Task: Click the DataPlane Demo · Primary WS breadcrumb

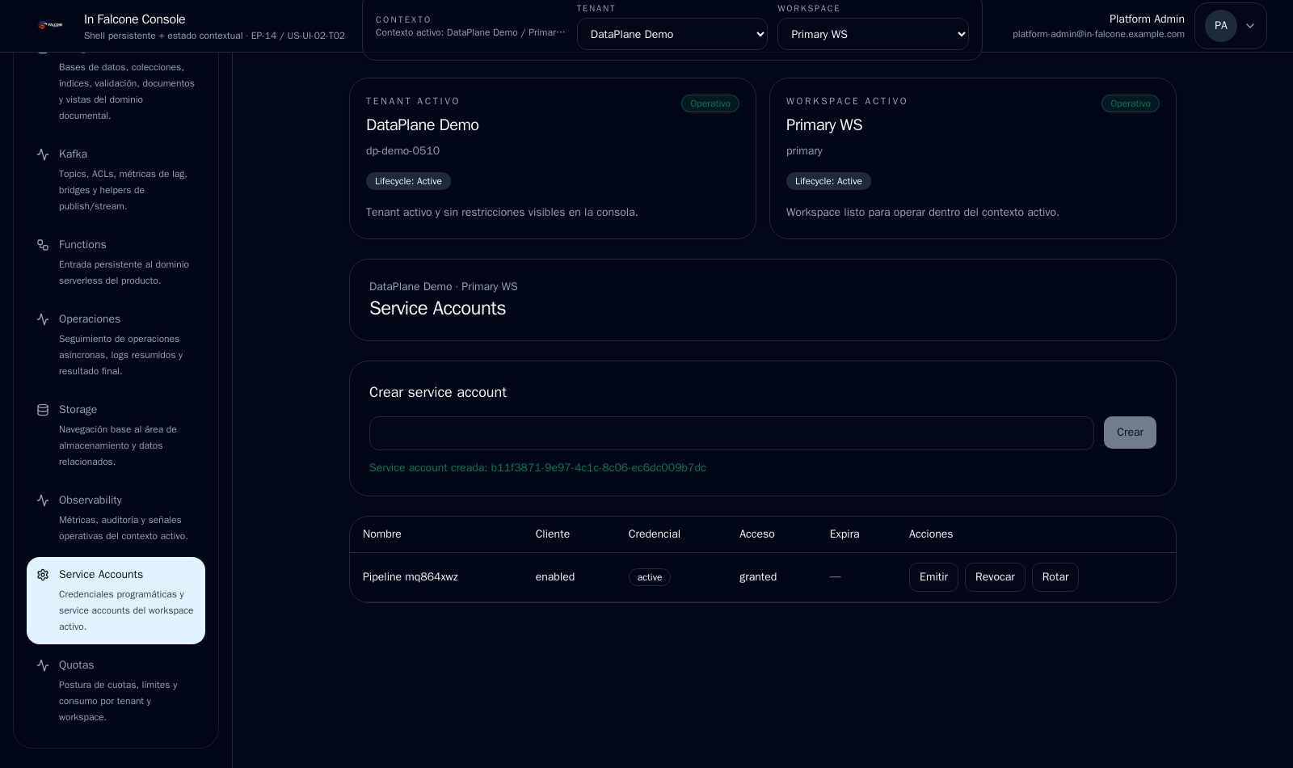Action: coord(444,287)
